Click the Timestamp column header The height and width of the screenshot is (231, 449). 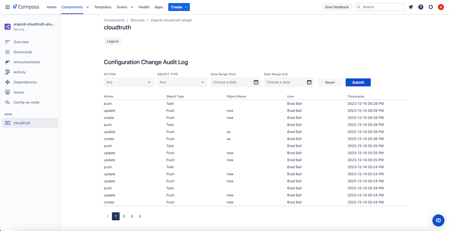356,96
